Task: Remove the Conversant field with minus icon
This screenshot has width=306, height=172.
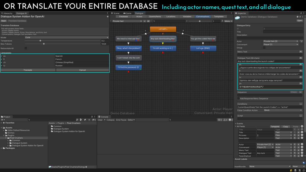Action: point(302,147)
